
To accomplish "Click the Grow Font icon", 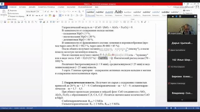I will (x=45, y=12).
